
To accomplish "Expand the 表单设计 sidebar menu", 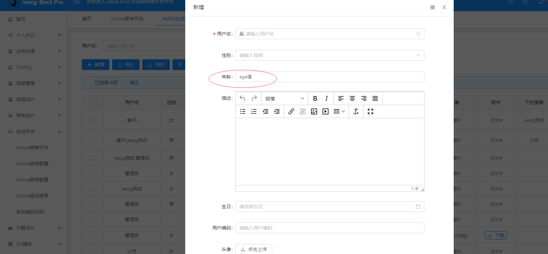I will 34,115.
